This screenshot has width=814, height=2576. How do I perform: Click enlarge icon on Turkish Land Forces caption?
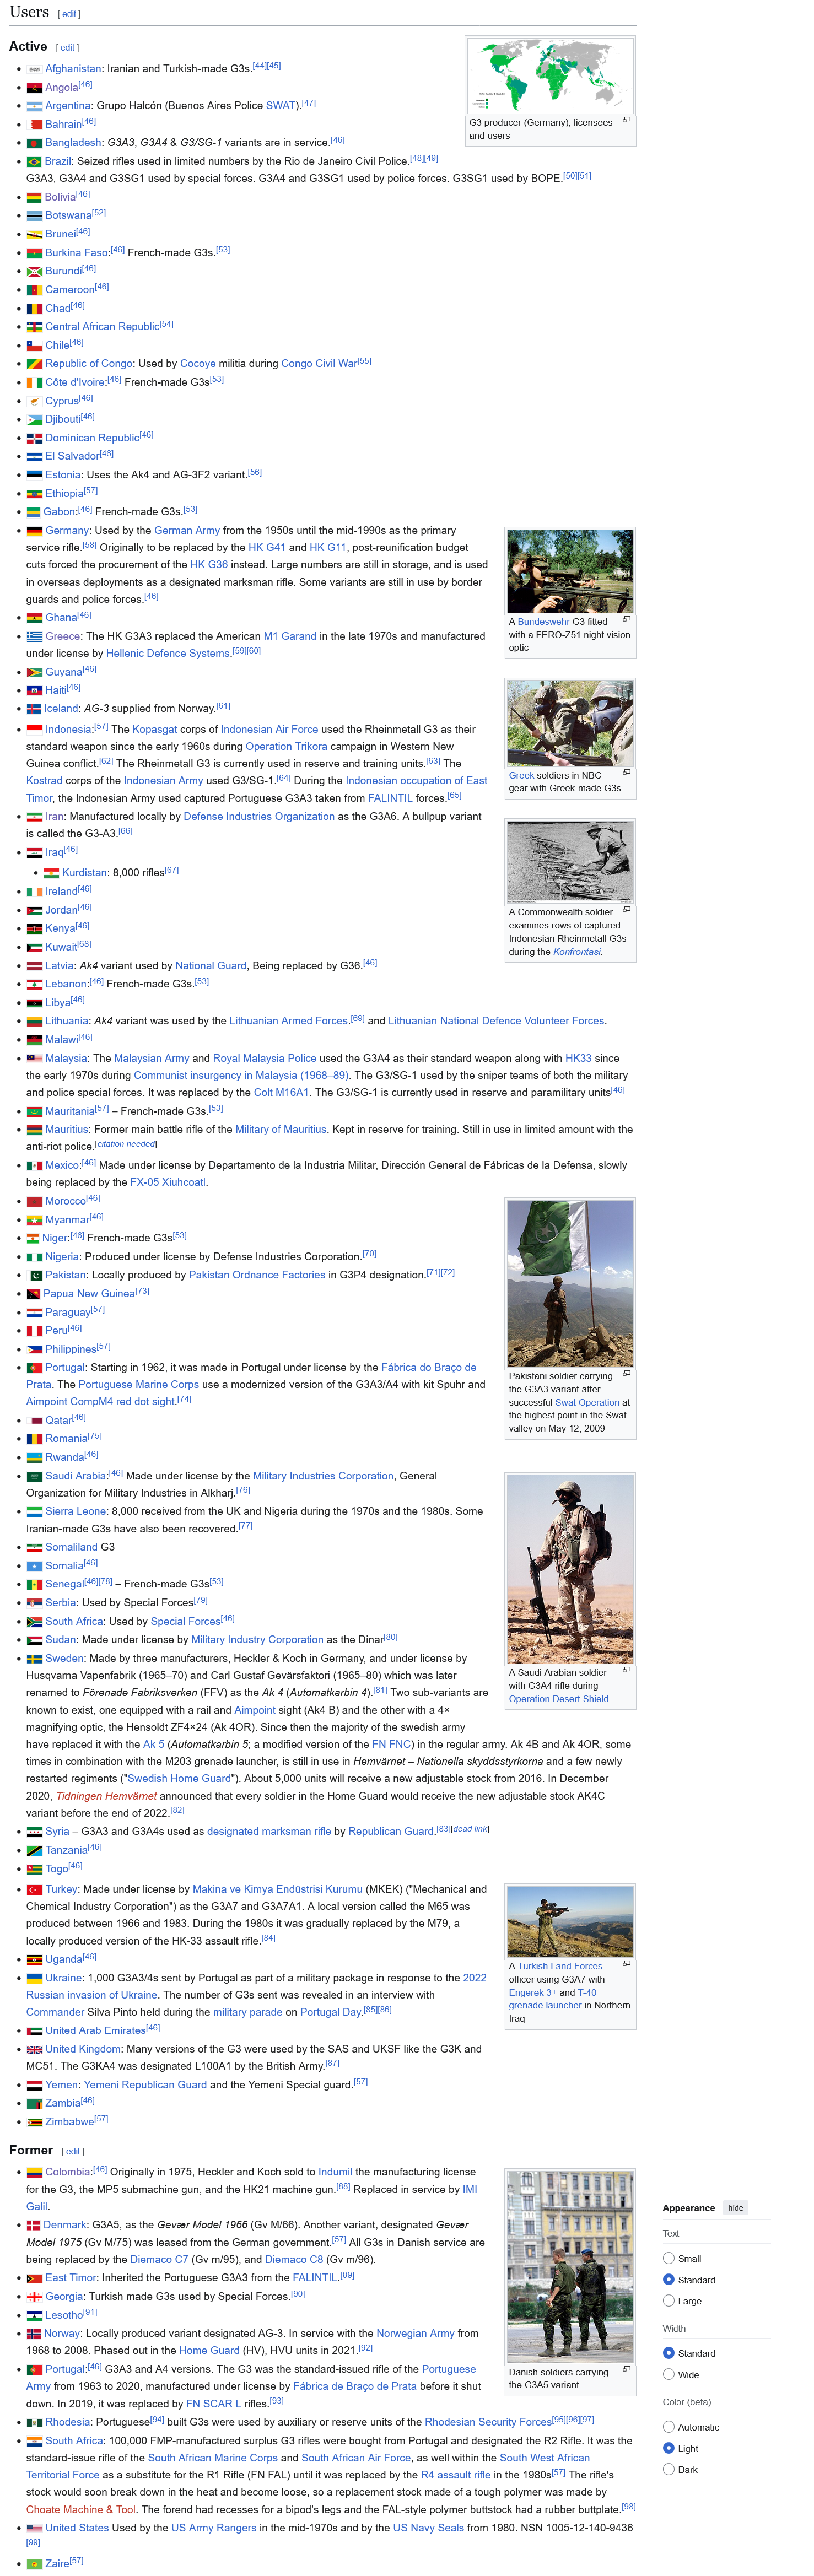coord(626,1962)
